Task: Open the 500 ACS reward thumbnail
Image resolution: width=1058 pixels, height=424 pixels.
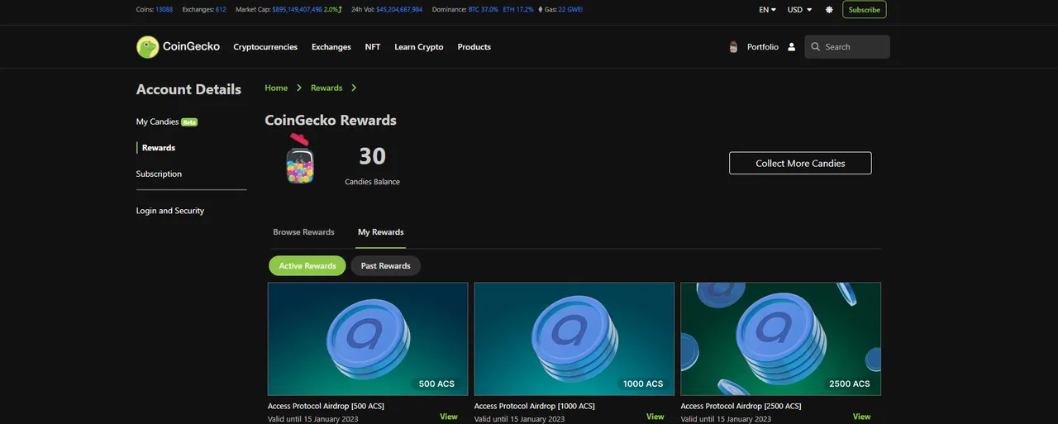Action: click(368, 339)
